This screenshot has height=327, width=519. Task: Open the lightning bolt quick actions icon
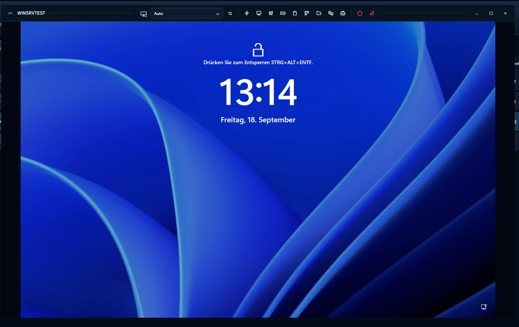pos(247,13)
